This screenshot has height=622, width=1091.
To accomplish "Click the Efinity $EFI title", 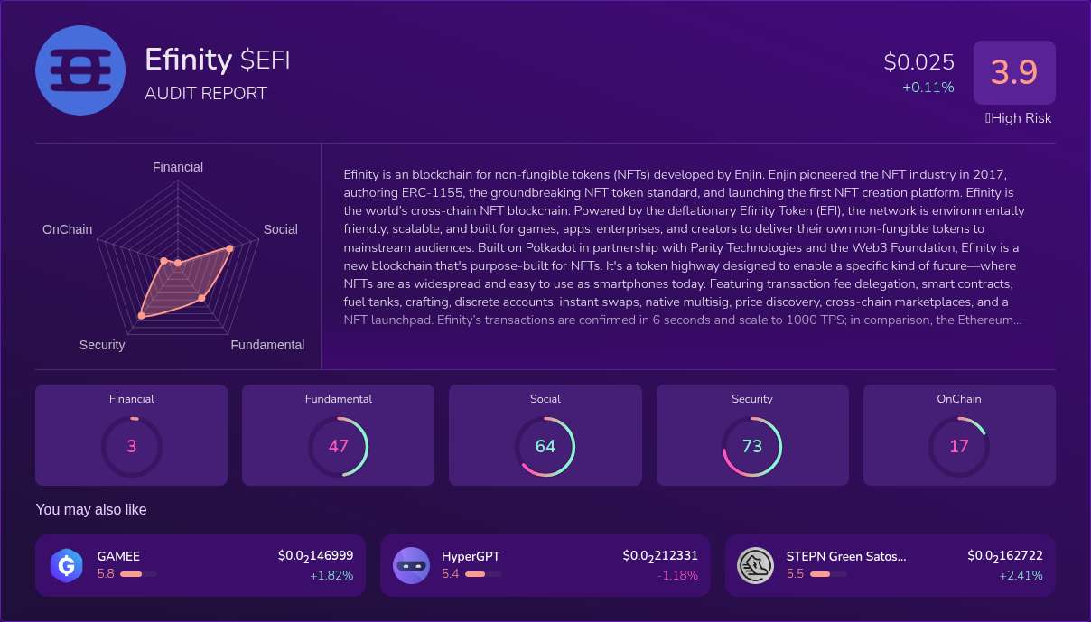I will pos(217,60).
